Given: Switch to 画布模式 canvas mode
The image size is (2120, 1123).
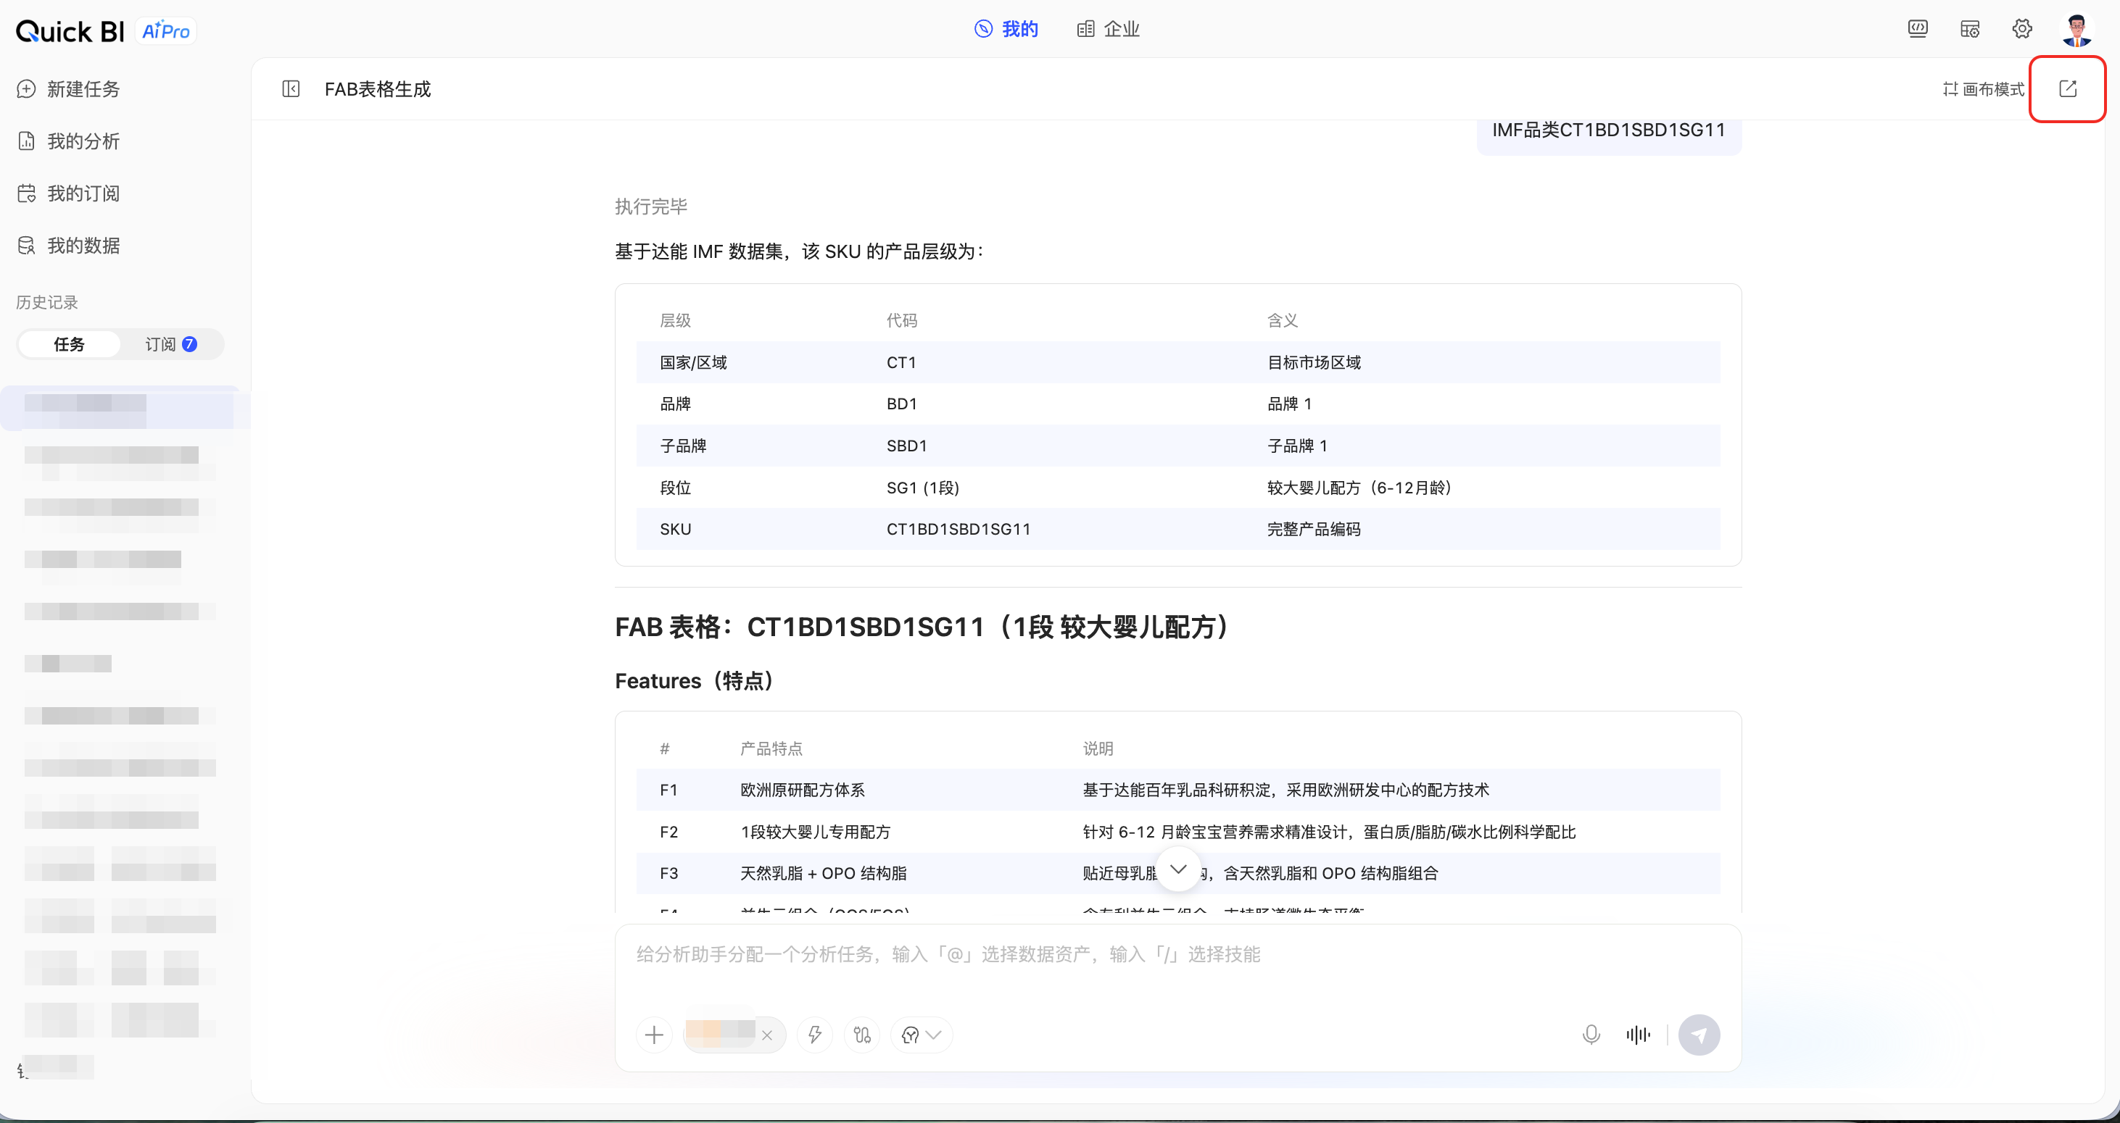Looking at the screenshot, I should coord(1984,89).
